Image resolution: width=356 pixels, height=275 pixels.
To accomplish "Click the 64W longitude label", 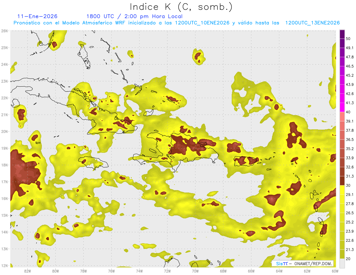I will point(279,271).
